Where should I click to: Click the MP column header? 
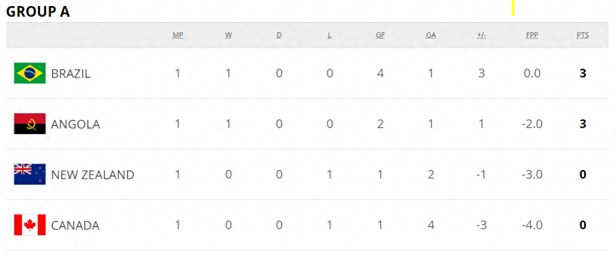(x=178, y=35)
